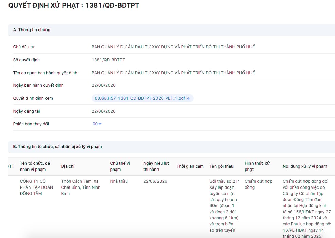The image size is (335, 238).
Task: Click the page title QUYẾT ĐỊNH XỬ PHẠT : 1381/QĐ-BĐTPT
Action: point(74,5)
